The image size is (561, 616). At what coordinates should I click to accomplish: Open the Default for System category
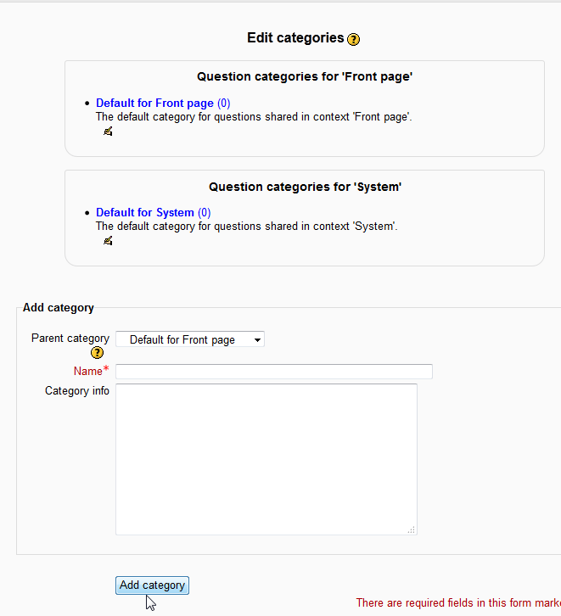coord(145,213)
